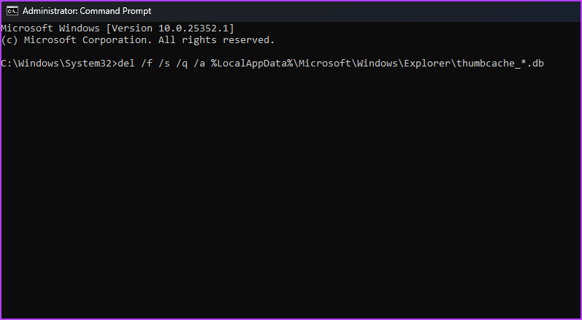Click the '\Windows' folder after Microsoft in path

click(373, 64)
